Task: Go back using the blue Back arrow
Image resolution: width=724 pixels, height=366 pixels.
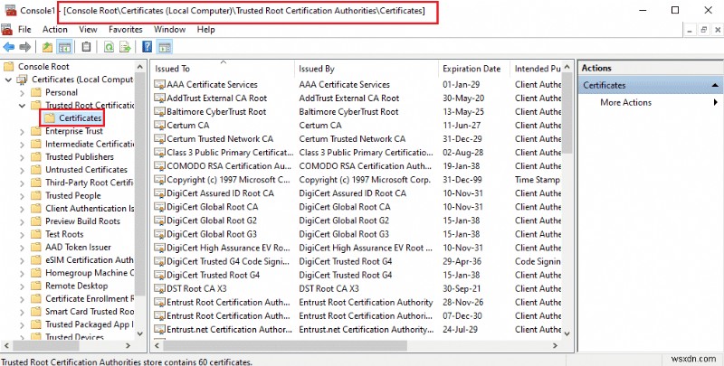Action: coord(9,47)
